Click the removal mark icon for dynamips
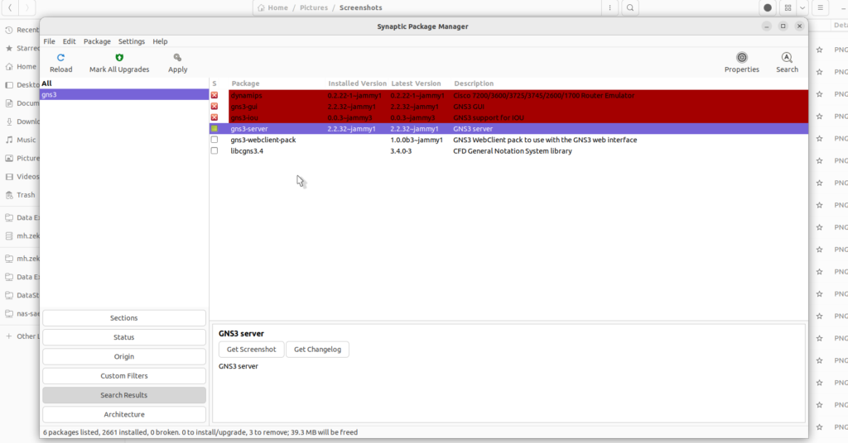848x443 pixels. tap(214, 96)
